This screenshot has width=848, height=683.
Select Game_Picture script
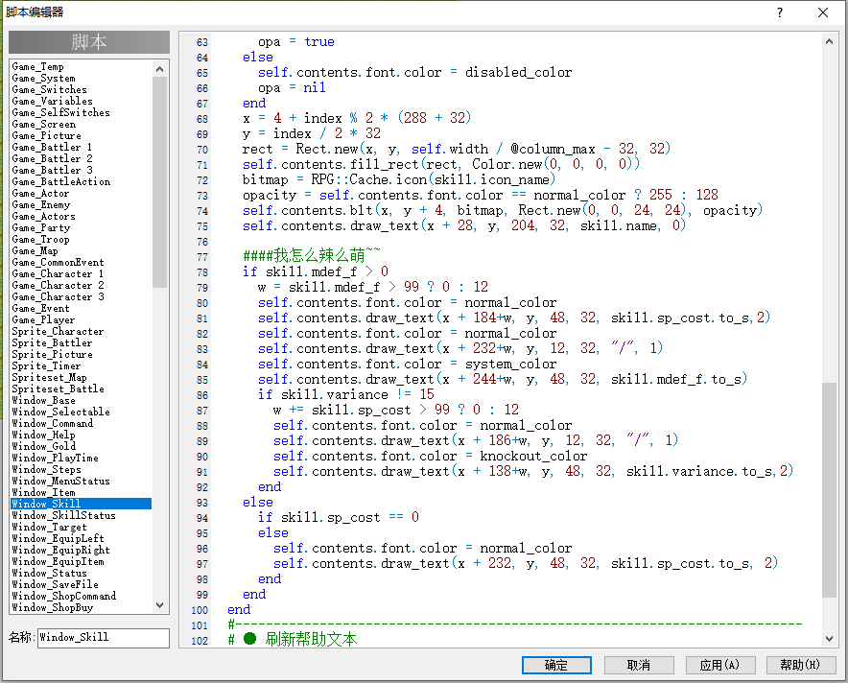click(46, 135)
